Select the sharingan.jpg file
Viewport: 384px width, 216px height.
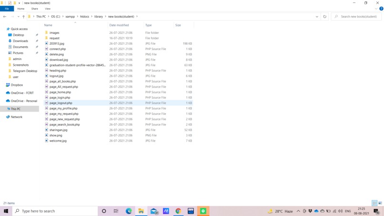[x=58, y=130]
